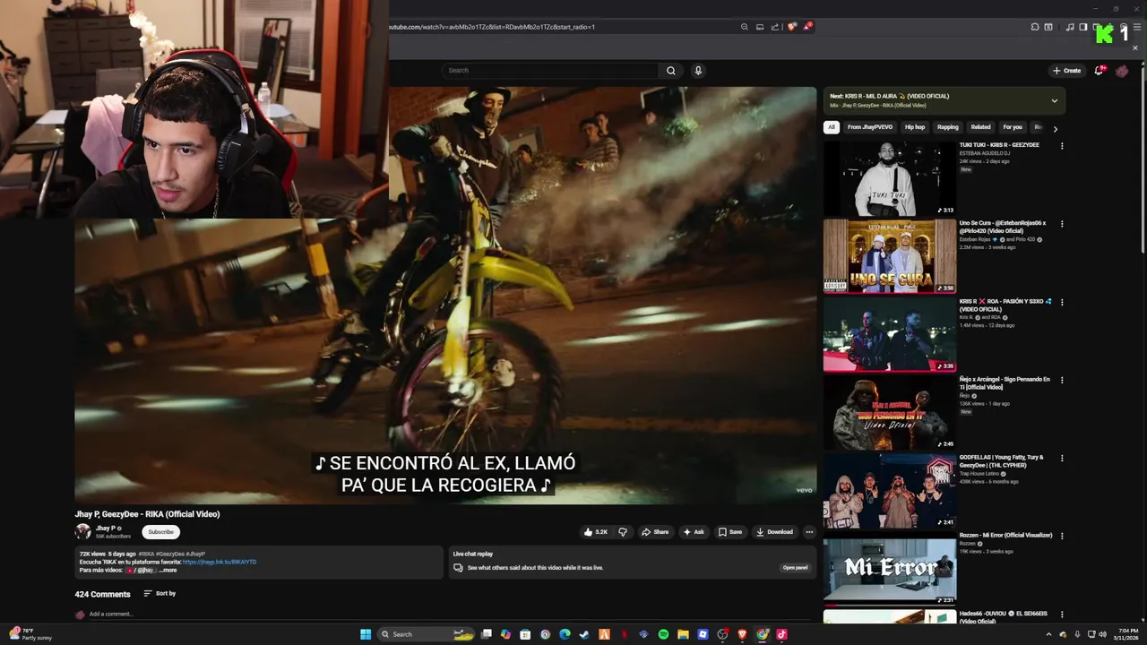Open the KRIS R ROA PASIÓN thumbnail
1147x645 pixels.
click(890, 334)
